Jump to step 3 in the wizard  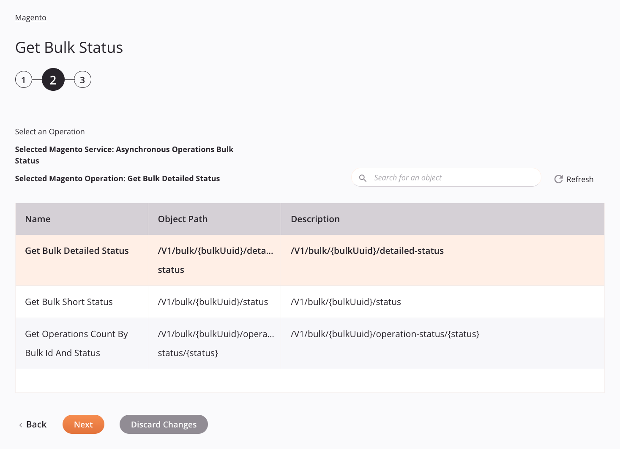82,80
